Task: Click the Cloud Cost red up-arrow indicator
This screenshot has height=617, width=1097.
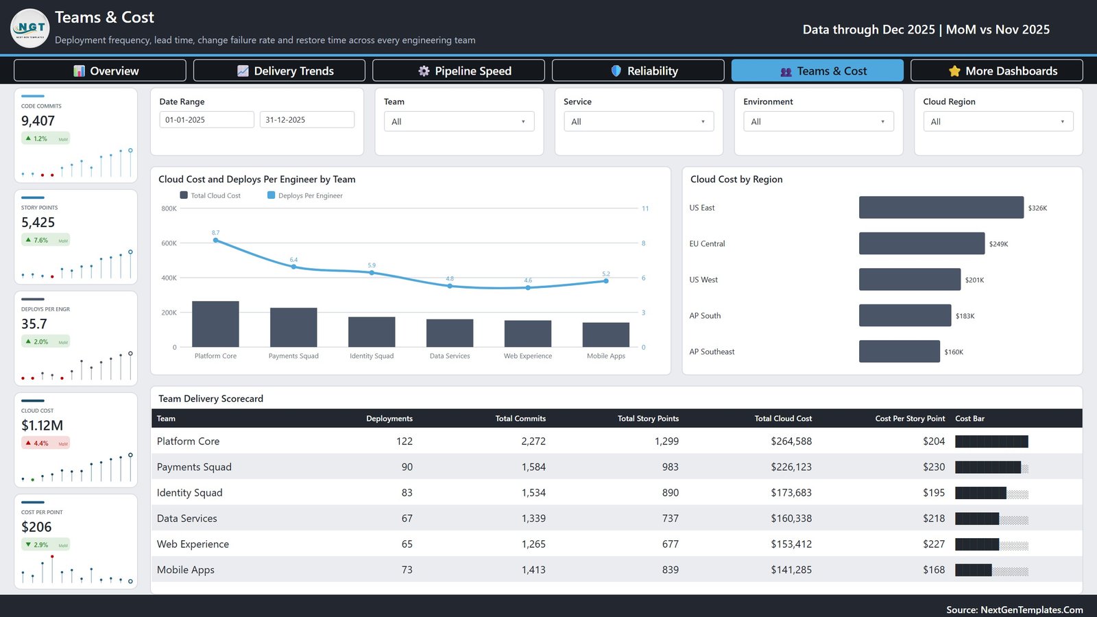Action: pos(28,443)
